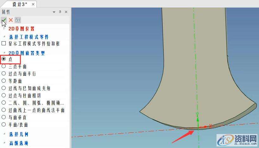The width and height of the screenshot is (259, 148).
Task: Select 过点与柱面相切 radio button
Action: (x=4, y=95)
